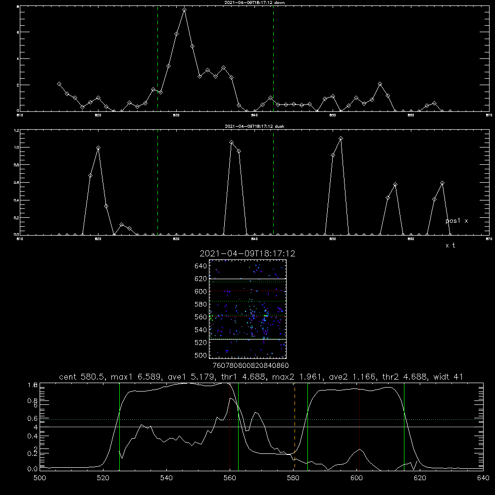This screenshot has width=495, height=495.
Task: Click the '500' x-axis label of the bottom plot
Action: coord(40,478)
